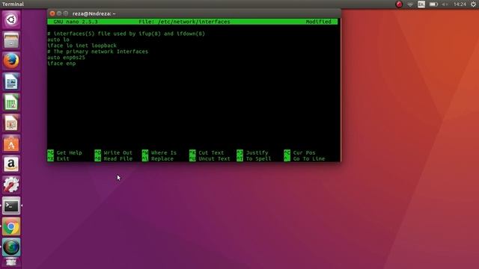The image size is (479, 269).
Task: Click the GNU nano 2.5.3 header text
Action: pos(76,22)
